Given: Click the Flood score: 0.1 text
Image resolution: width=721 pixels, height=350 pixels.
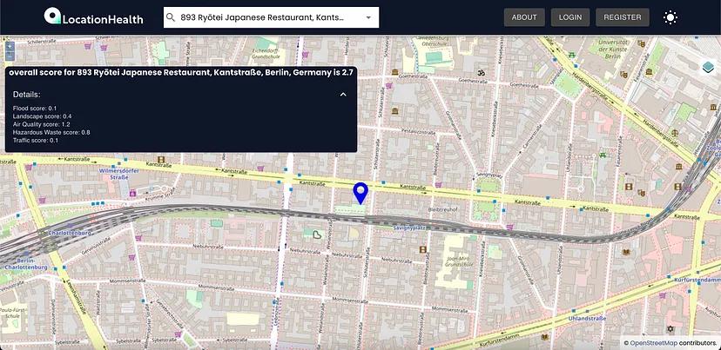Looking at the screenshot, I should click(35, 109).
